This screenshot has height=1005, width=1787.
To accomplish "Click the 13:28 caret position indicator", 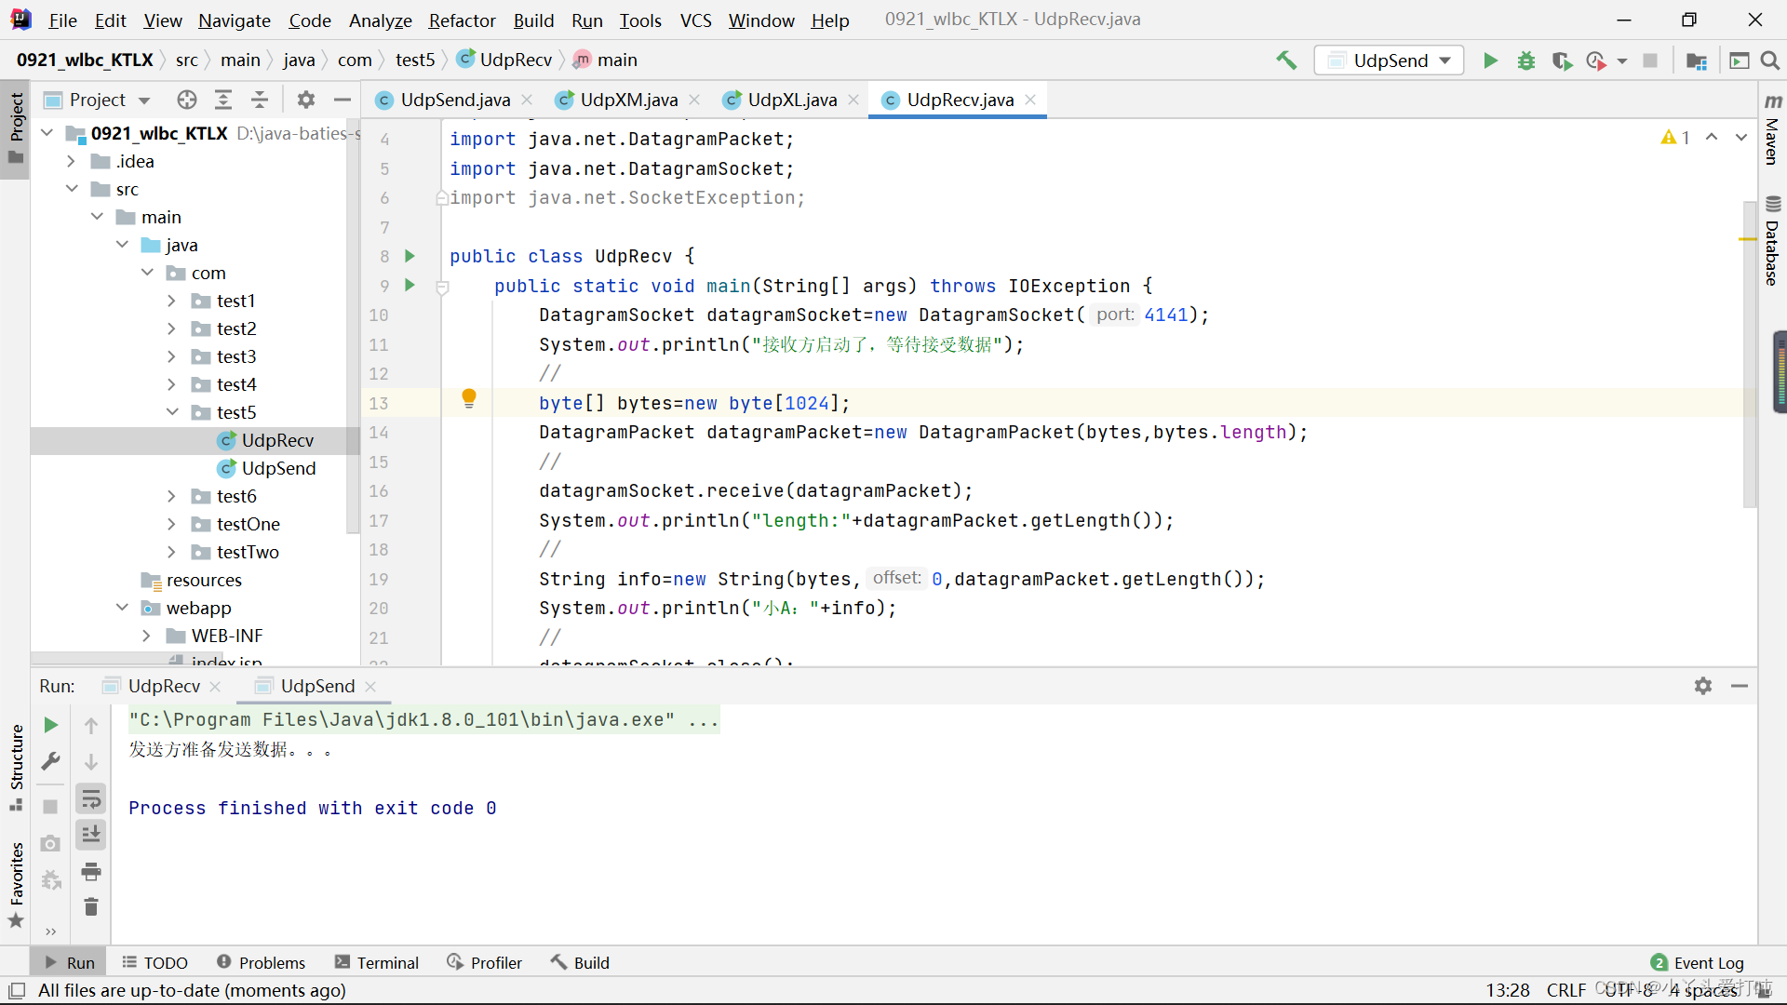I will click(x=1508, y=990).
